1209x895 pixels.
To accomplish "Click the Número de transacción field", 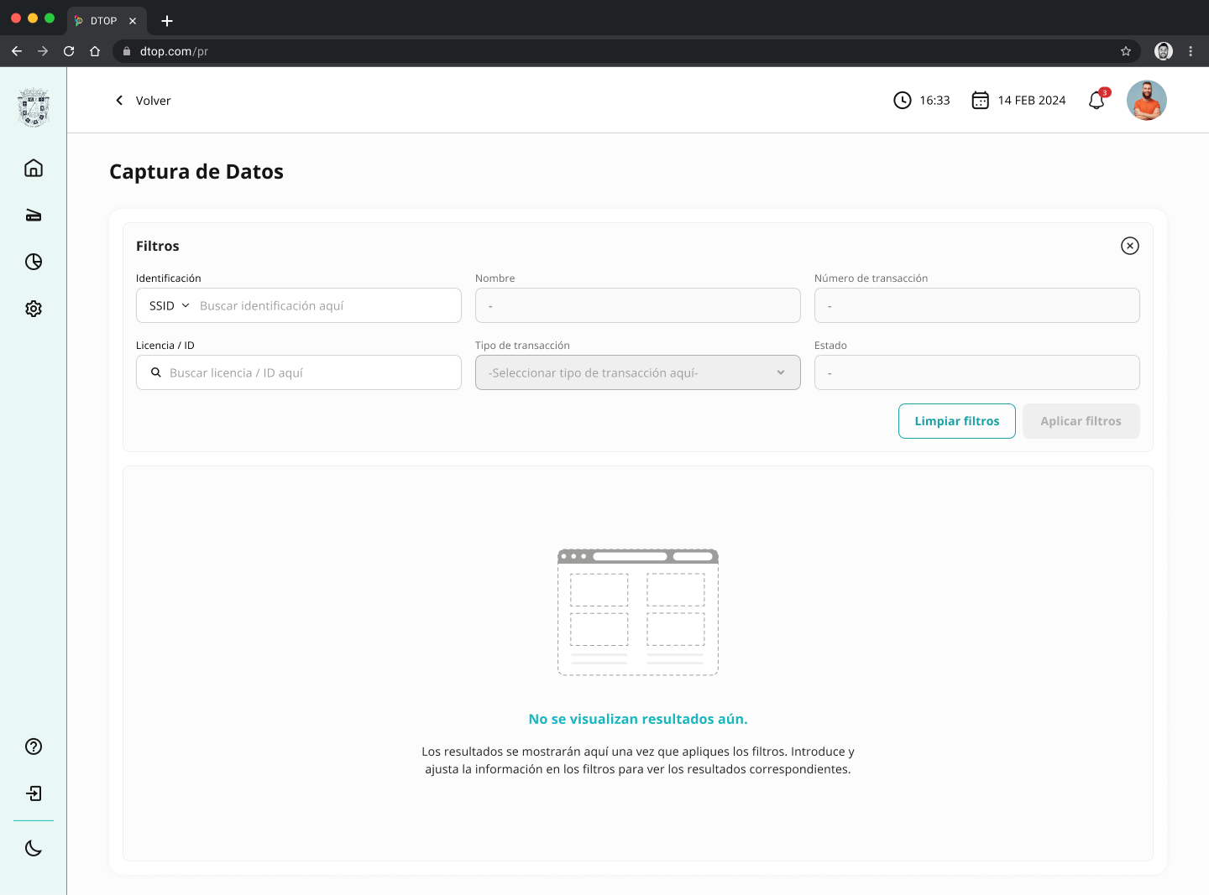I will tap(976, 306).
